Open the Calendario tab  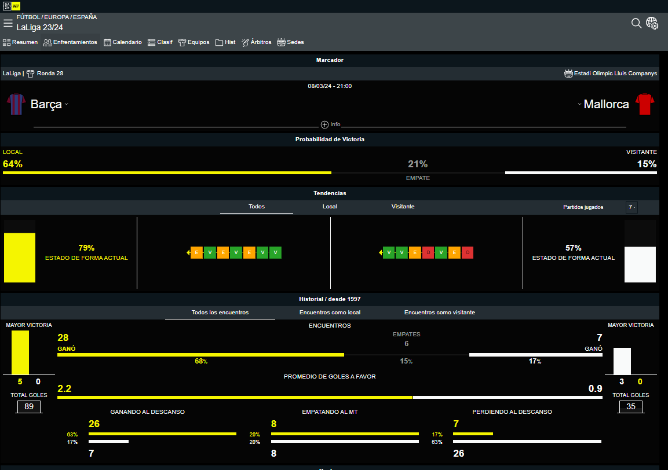point(122,42)
